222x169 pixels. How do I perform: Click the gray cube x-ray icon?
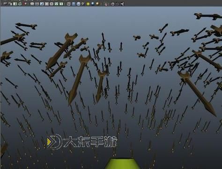coord(112,4)
